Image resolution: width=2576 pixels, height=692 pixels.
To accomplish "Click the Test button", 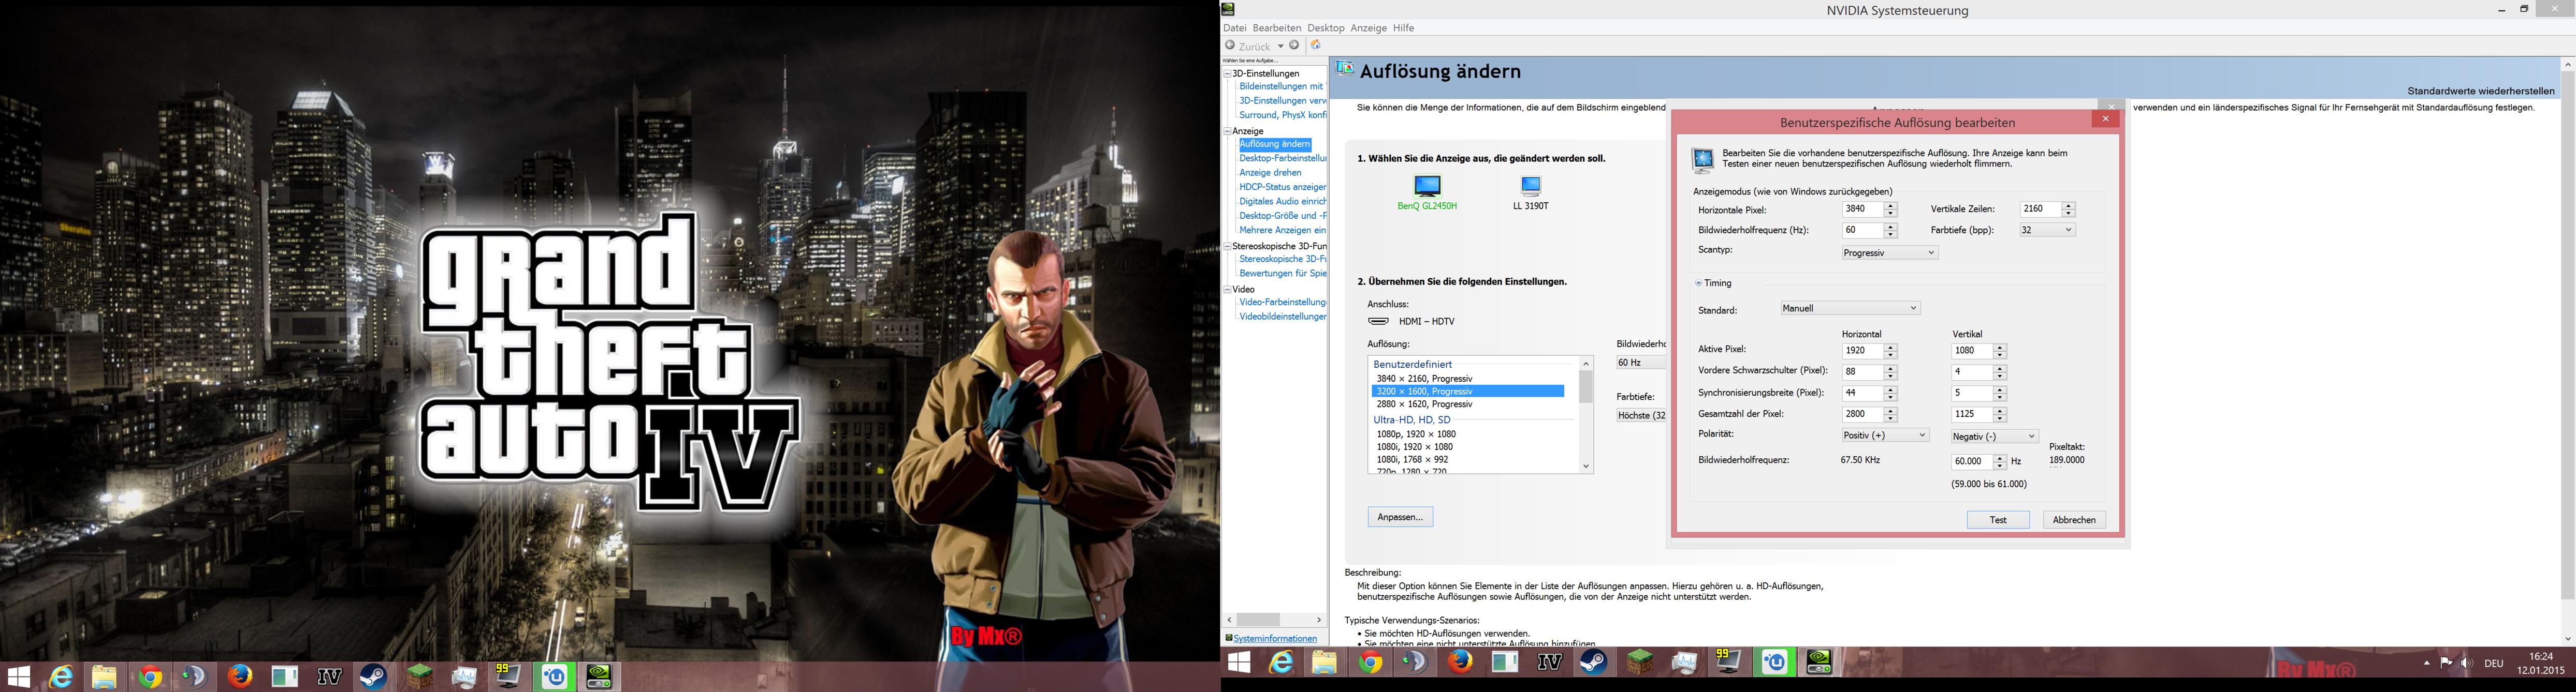I will 1997,519.
